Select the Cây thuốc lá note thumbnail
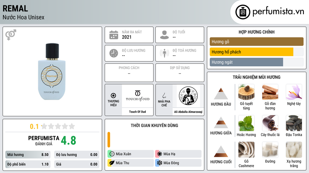Viewport: 309px width, 173px height. coord(270,123)
